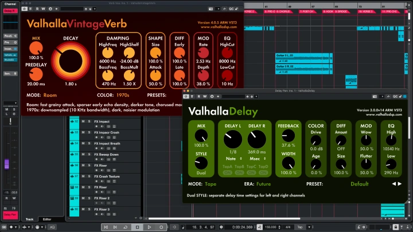The width and height of the screenshot is (413, 232).
Task: Bypass the ValhallaDelay effect icon
Action: 192,97
